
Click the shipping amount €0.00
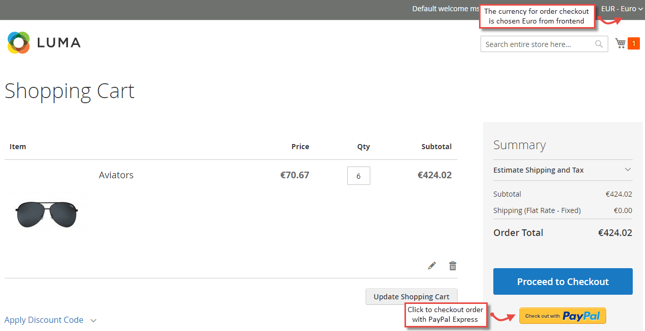pyautogui.click(x=623, y=210)
